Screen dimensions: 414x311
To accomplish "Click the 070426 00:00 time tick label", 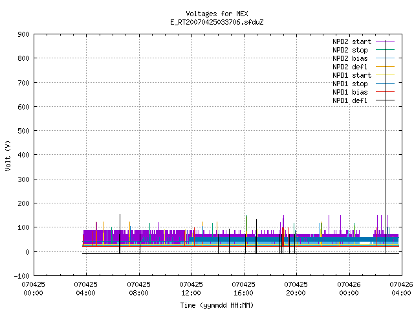I will tap(349, 289).
